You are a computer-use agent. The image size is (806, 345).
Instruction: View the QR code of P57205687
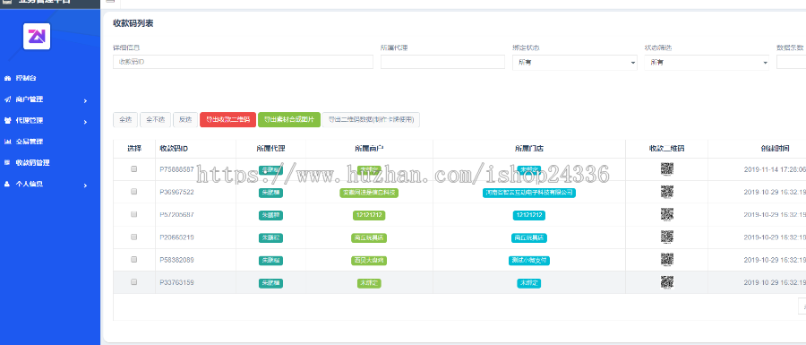coord(666,214)
